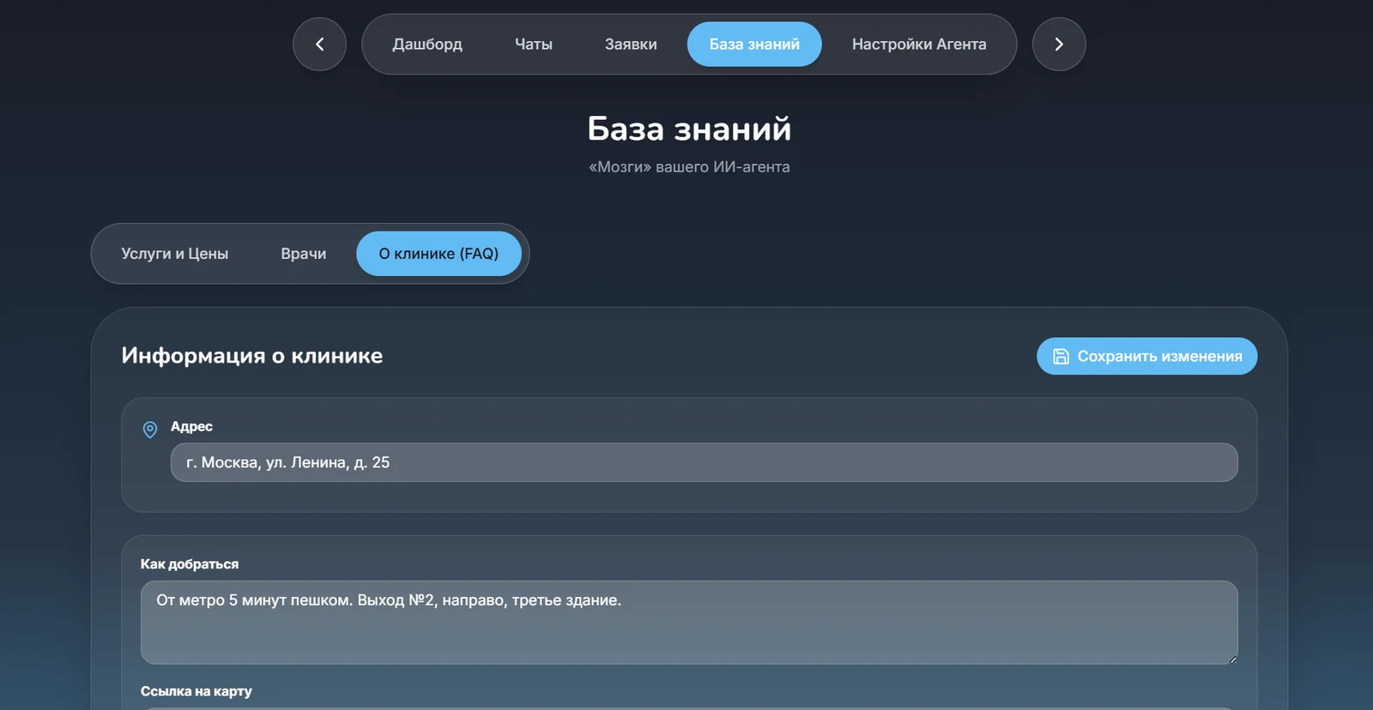
Task: Click the map pin icon beside Адрес
Action: coord(150,430)
